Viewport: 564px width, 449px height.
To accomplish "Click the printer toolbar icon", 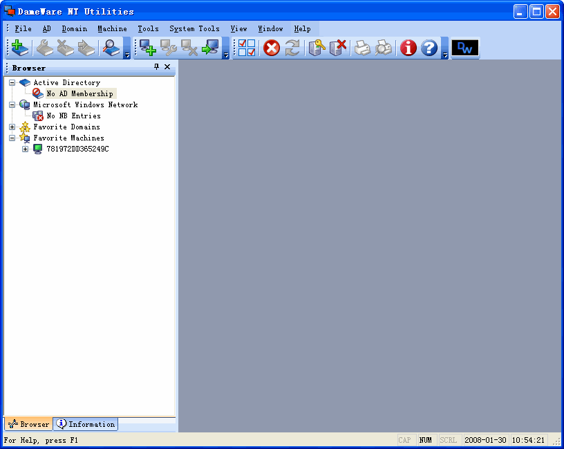I will [362, 48].
